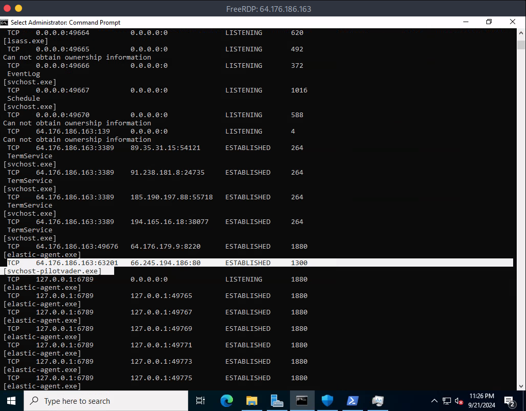Click the scrollbar up arrow
Screen dimensions: 526x411
tap(521, 33)
